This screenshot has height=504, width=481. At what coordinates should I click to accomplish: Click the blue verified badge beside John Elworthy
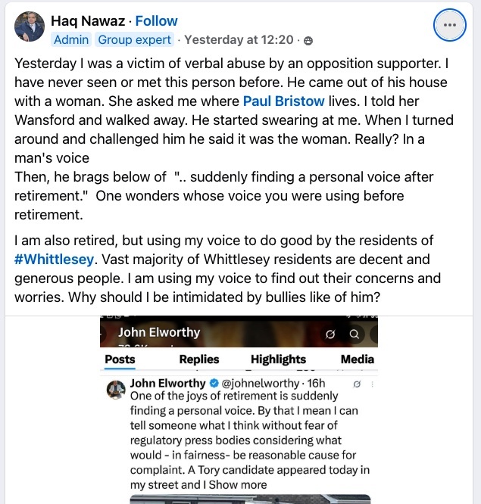click(214, 384)
